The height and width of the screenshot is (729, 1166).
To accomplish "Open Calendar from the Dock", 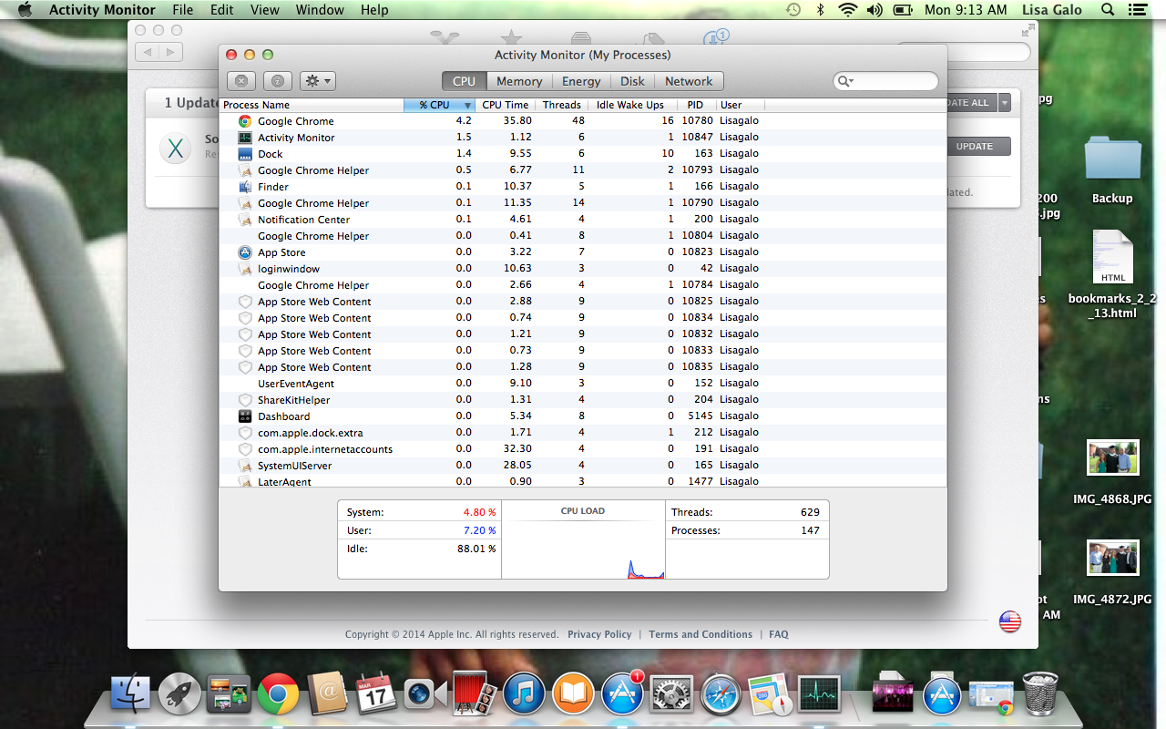I will [376, 695].
